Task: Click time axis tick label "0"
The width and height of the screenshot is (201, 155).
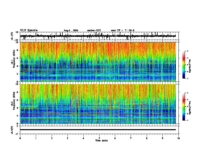Action: [x=20, y=138]
